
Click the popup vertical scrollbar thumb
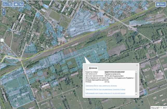pyautogui.click(x=136, y=82)
